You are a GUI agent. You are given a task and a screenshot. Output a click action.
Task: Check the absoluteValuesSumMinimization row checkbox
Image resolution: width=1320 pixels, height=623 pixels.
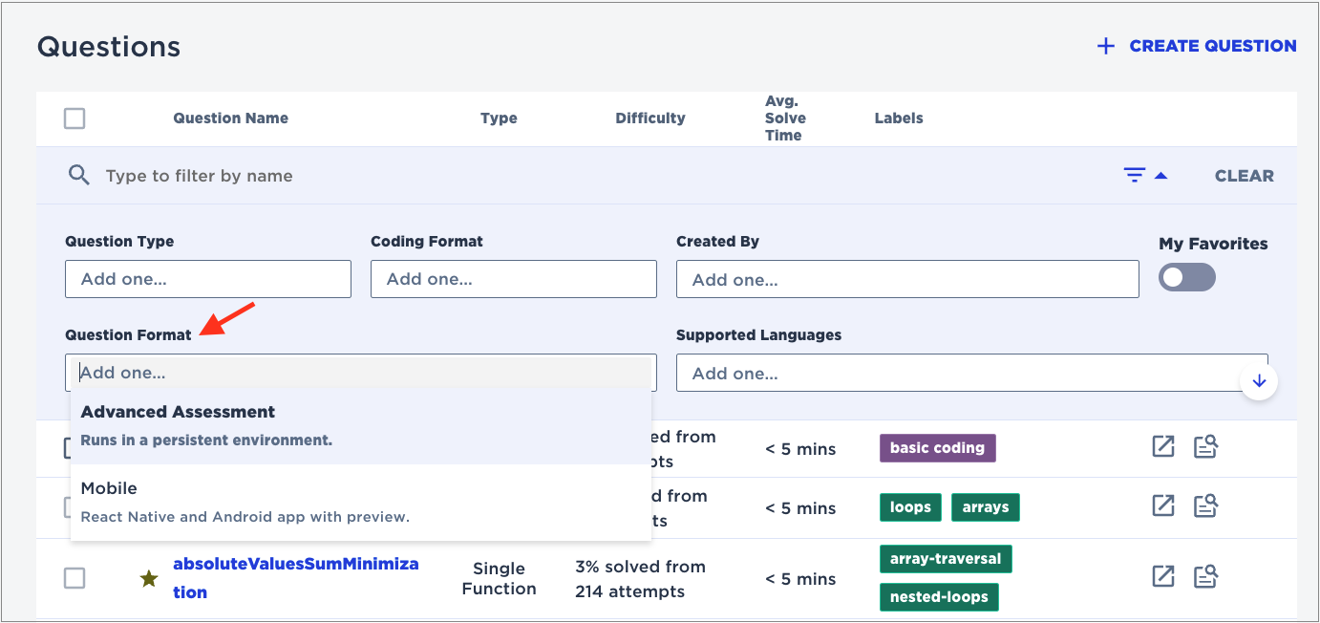pyautogui.click(x=75, y=578)
